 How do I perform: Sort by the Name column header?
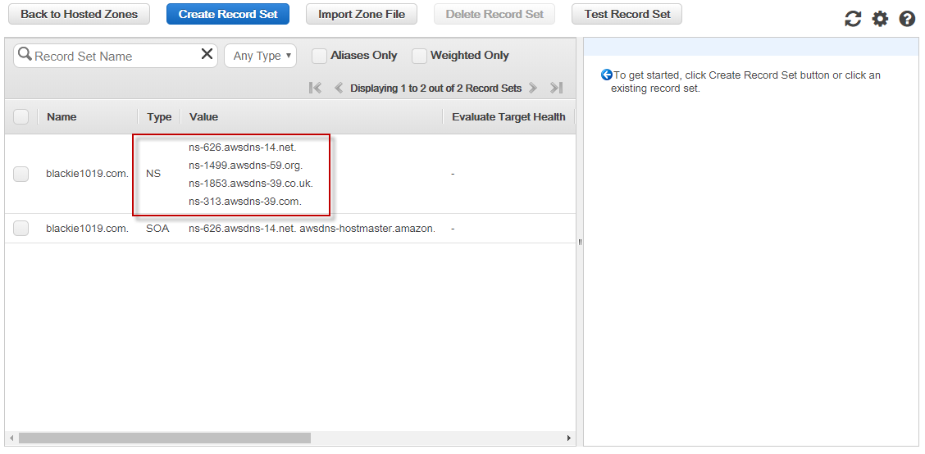click(x=62, y=116)
